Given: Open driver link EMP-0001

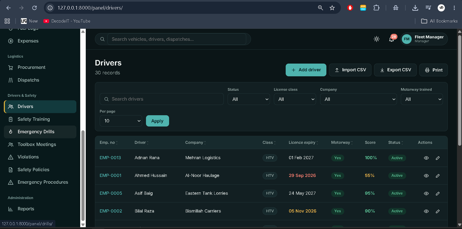Looking at the screenshot, I should point(111,175).
